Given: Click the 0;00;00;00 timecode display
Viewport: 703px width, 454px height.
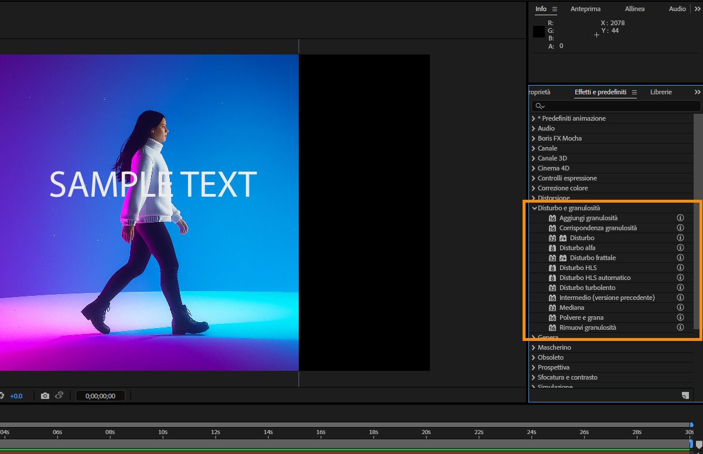Looking at the screenshot, I should (x=100, y=396).
